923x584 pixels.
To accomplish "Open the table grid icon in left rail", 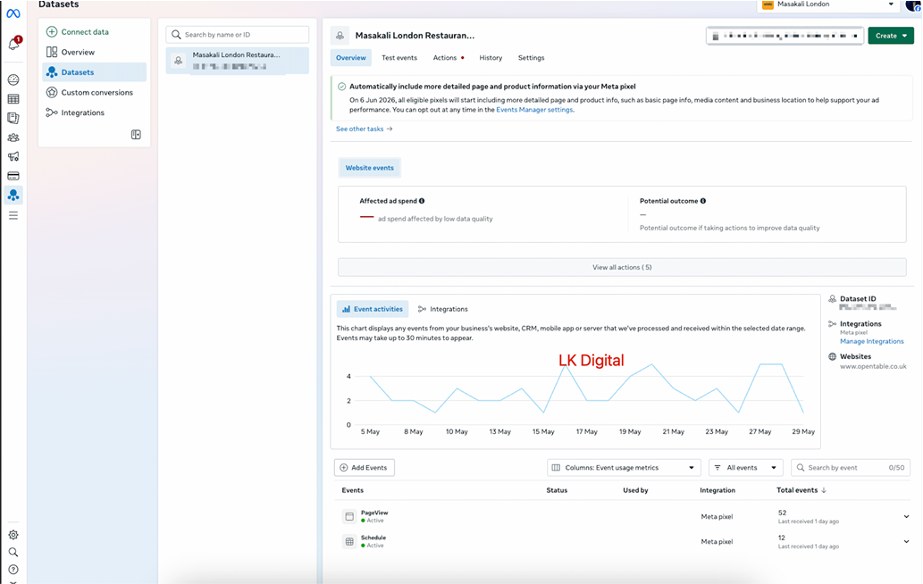I will (13, 99).
